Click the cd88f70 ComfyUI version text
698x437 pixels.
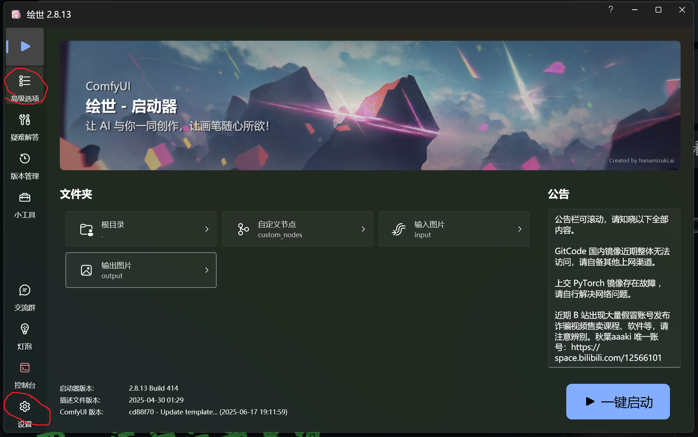pos(208,412)
